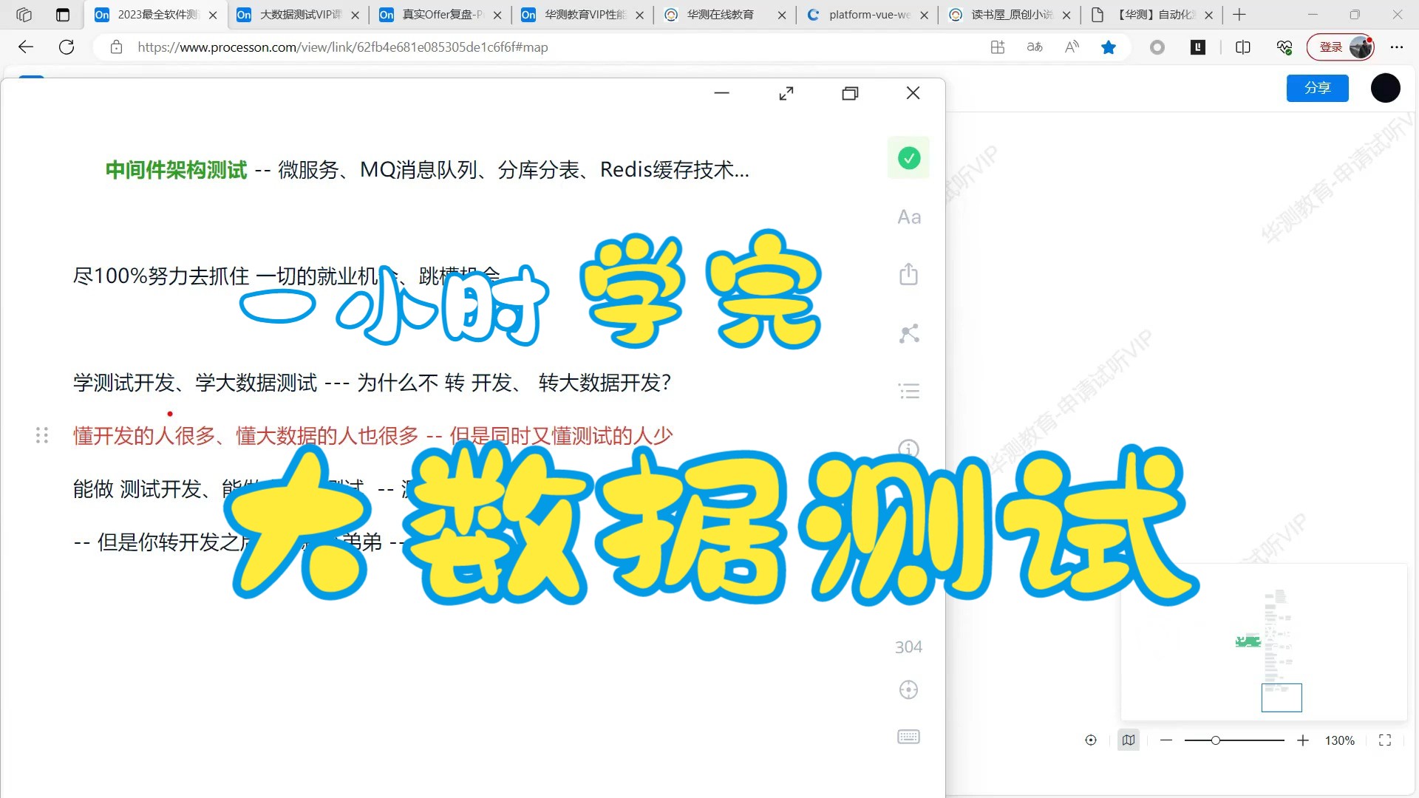This screenshot has height=798, width=1419.
Task: Open the apps grid icon in the address bar
Action: click(x=998, y=47)
